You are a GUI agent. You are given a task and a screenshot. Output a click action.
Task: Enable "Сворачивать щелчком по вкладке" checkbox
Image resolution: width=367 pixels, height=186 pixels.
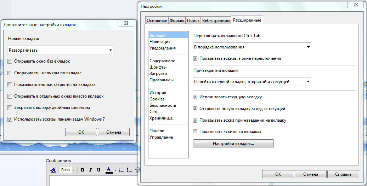[10, 73]
